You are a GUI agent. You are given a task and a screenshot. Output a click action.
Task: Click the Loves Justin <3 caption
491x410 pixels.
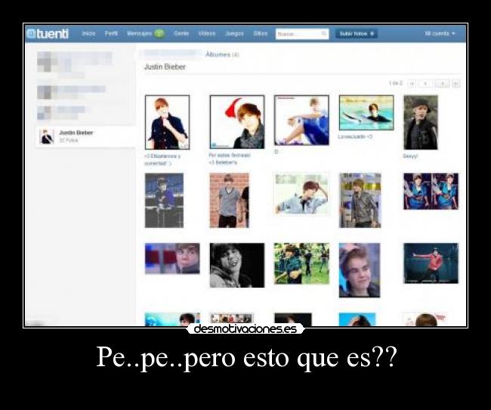[x=355, y=137]
